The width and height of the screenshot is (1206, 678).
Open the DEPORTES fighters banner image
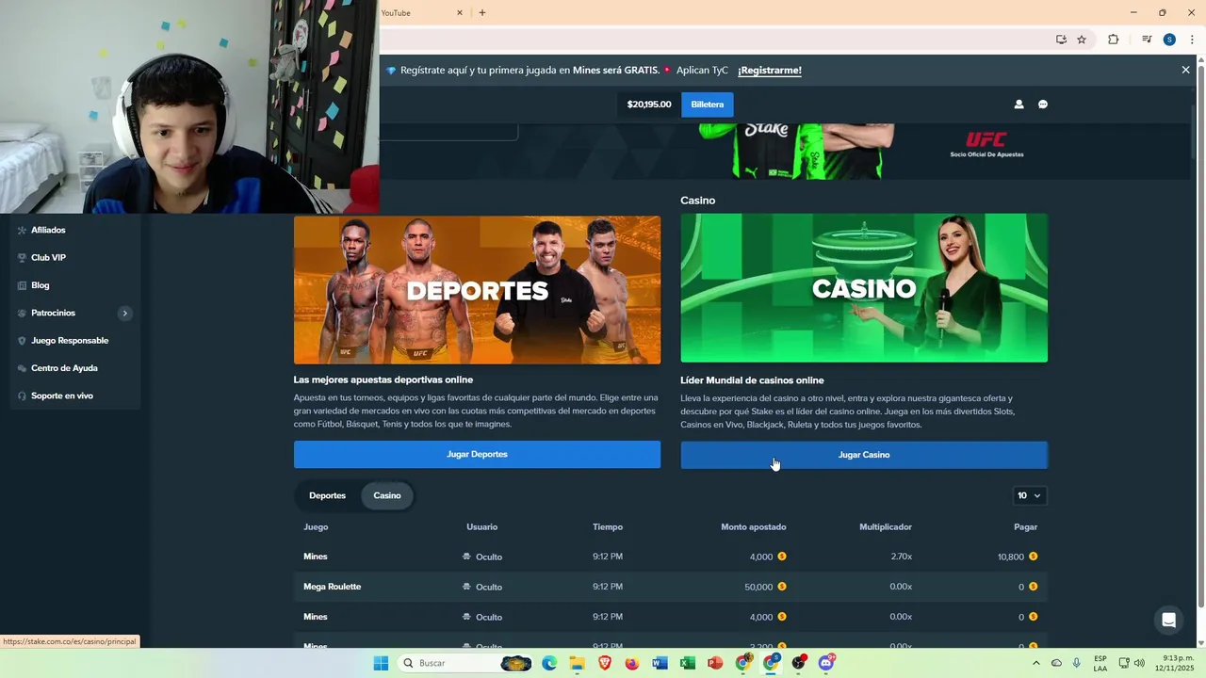(x=477, y=290)
